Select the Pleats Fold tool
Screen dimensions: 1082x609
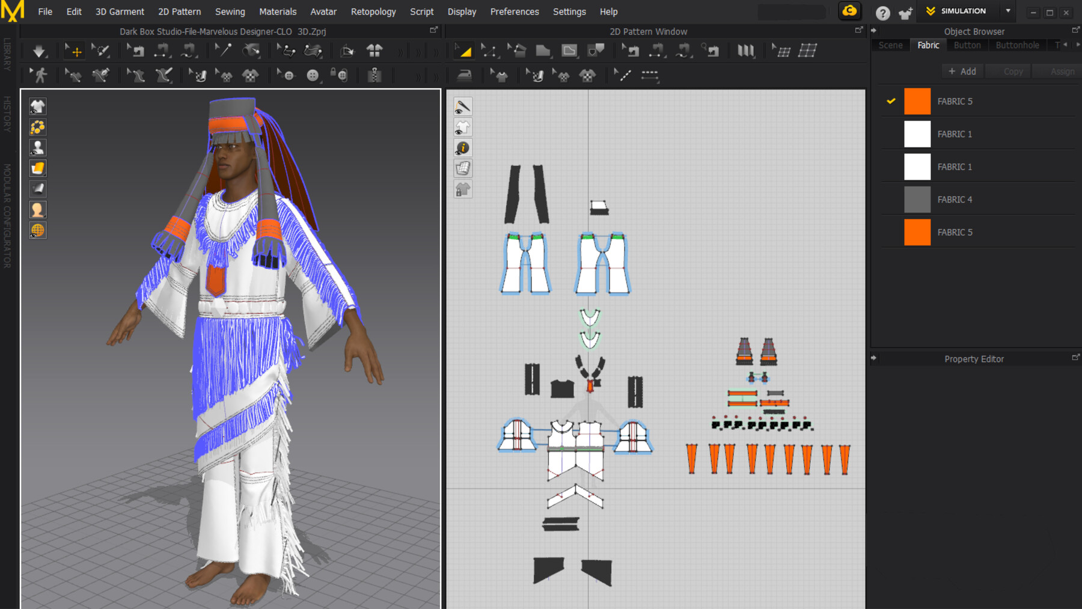click(745, 51)
